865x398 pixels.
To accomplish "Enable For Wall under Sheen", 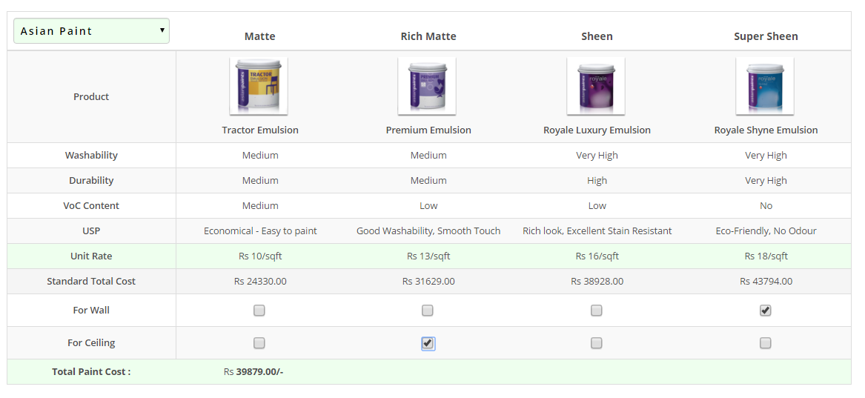I will [x=597, y=311].
